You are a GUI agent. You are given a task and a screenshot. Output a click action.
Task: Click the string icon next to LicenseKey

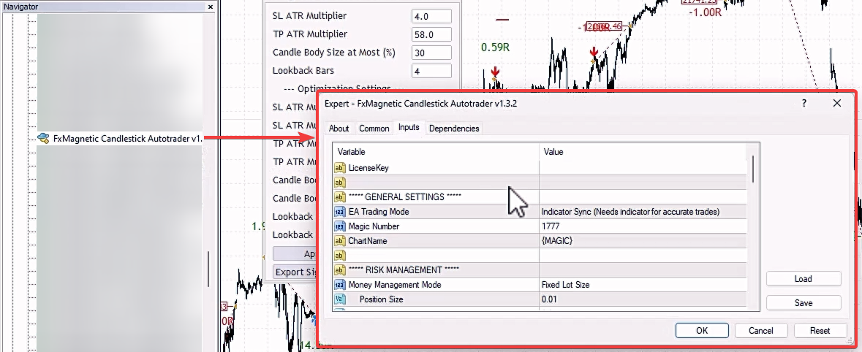(x=340, y=168)
